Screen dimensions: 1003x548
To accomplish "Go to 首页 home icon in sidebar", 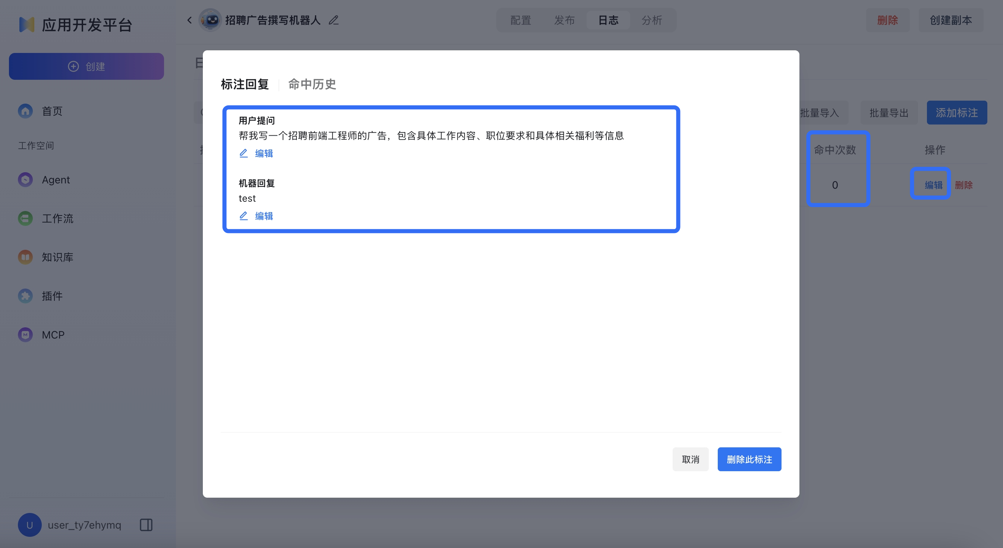I will tap(25, 111).
